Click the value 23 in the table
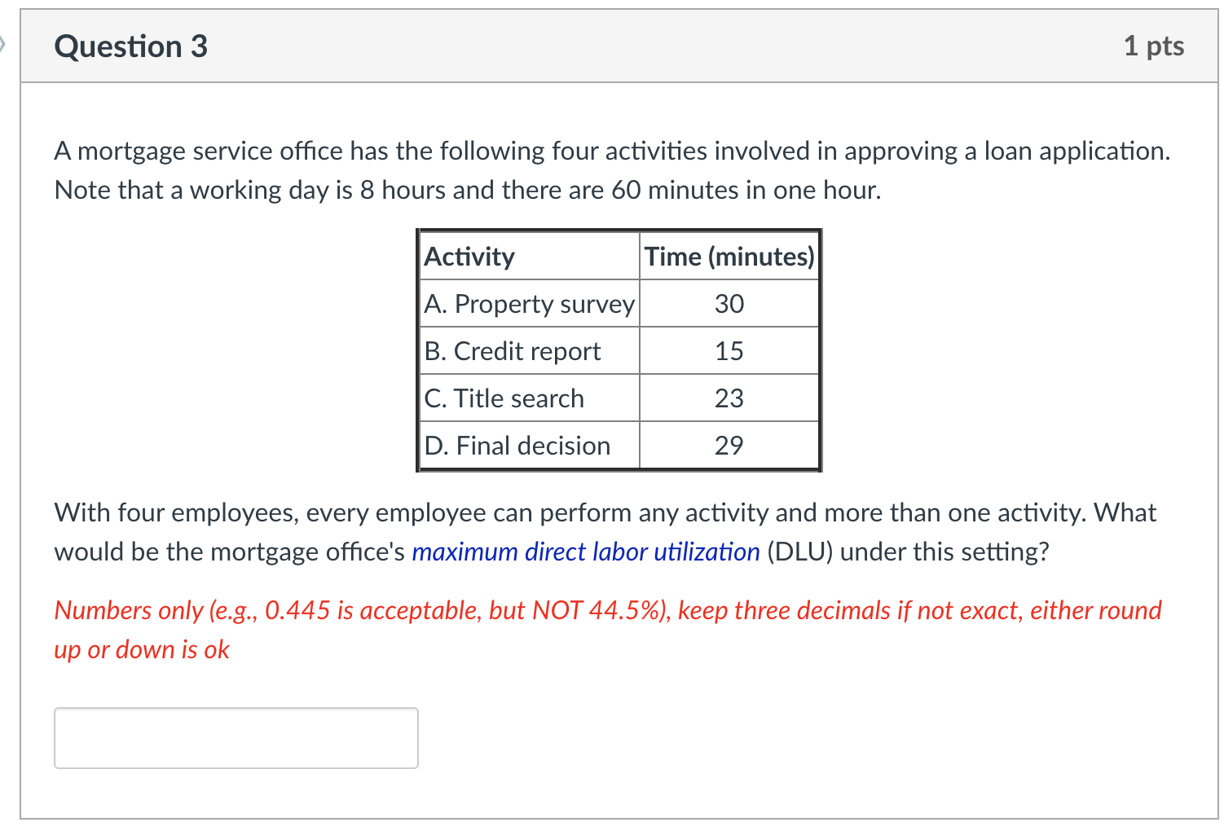Viewport: 1224px width, 831px height. (x=729, y=398)
